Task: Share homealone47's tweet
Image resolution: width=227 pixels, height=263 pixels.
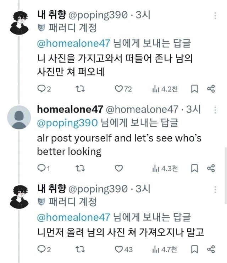Action: [x=211, y=168]
